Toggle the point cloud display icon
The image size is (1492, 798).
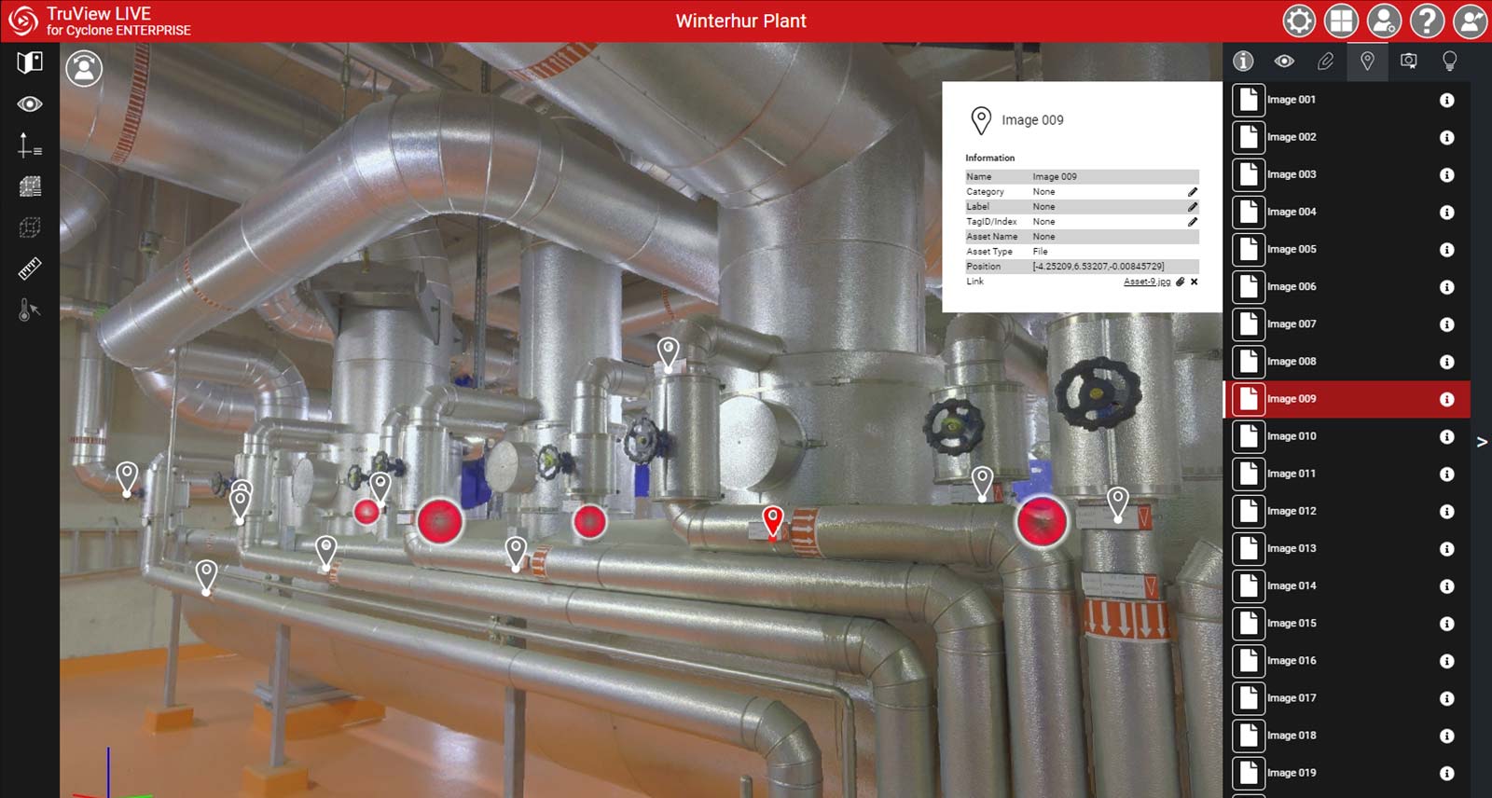coord(30,186)
